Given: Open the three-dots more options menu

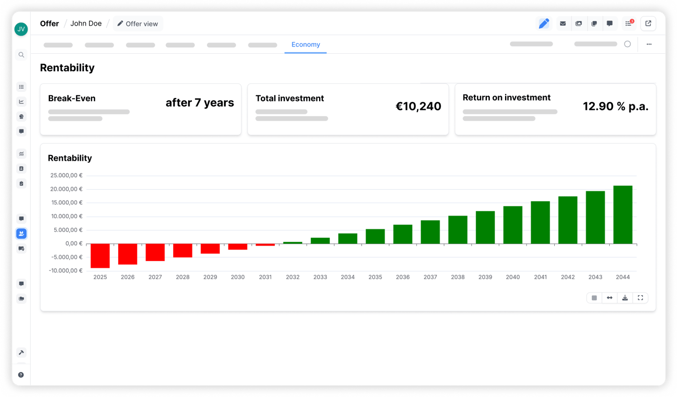Looking at the screenshot, I should point(649,44).
